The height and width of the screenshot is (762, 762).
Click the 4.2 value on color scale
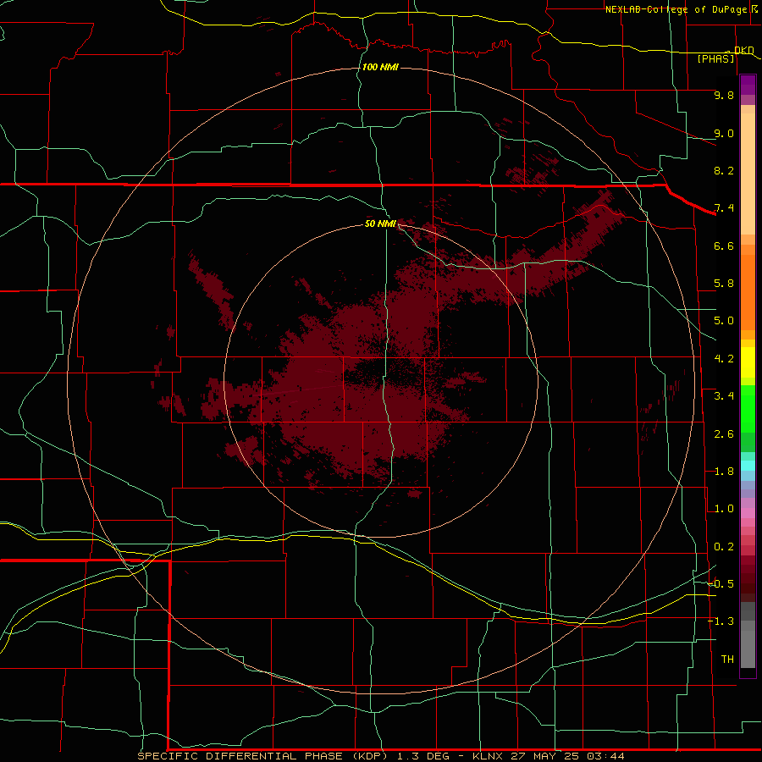coord(724,359)
